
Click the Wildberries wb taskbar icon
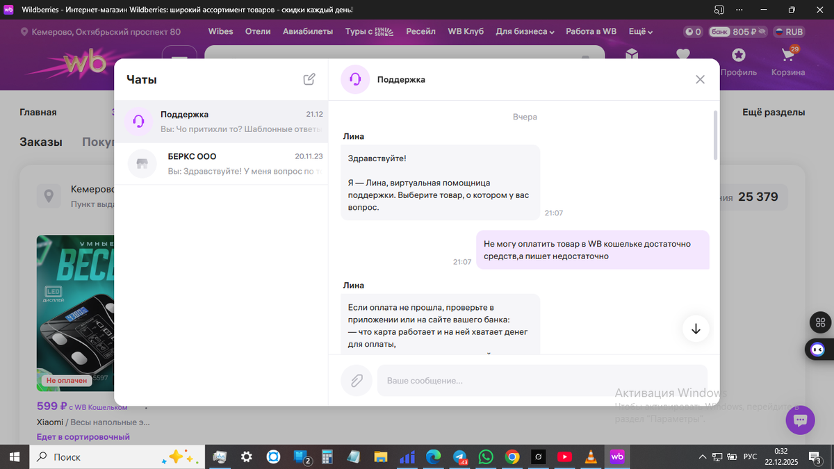tap(616, 456)
